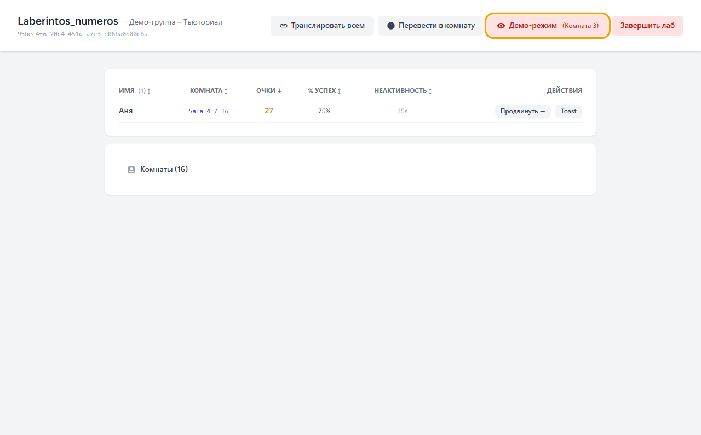Image resolution: width=701 pixels, height=435 pixels.
Task: Sort the table by Имя column
Action: pos(135,91)
